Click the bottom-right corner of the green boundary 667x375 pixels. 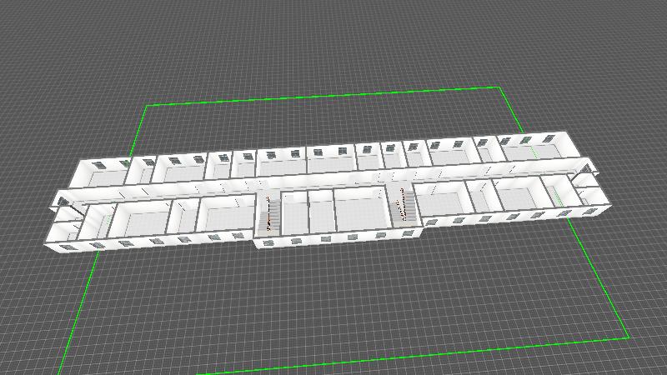click(628, 338)
